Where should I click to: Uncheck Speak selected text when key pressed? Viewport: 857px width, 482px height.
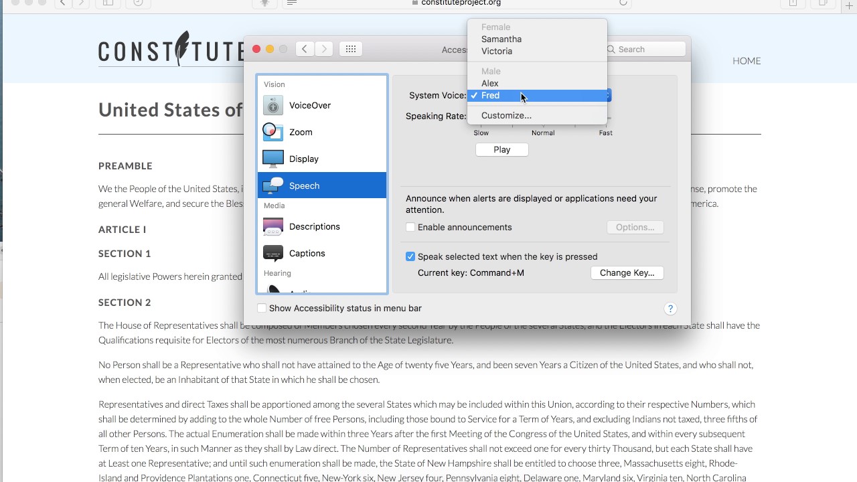410,257
